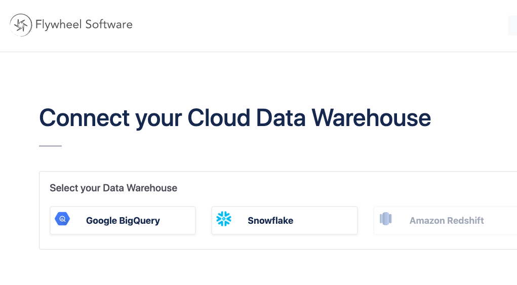Click the blue Google BigQuery hexagon icon
Screen dimensions: 517x285
pyautogui.click(x=62, y=219)
